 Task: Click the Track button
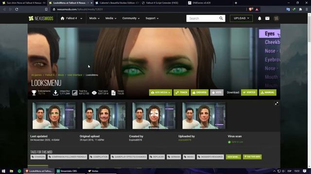181,92
